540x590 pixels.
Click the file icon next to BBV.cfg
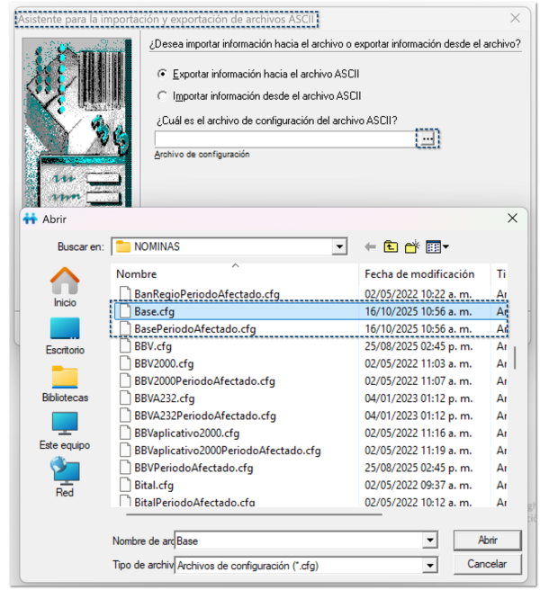tap(125, 345)
